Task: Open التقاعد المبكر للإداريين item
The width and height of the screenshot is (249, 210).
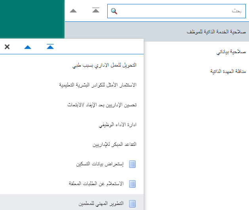Action: tap(114, 144)
